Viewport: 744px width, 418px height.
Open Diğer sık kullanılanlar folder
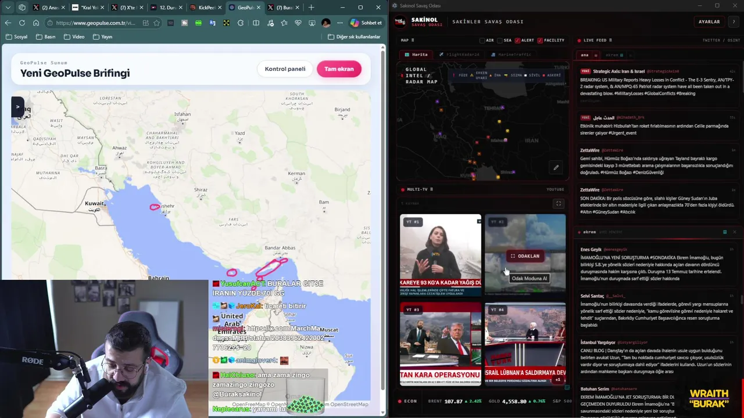tap(354, 37)
